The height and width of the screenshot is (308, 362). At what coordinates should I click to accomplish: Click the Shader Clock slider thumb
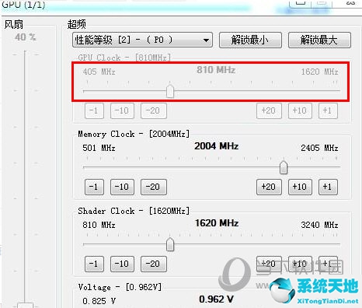(170, 244)
